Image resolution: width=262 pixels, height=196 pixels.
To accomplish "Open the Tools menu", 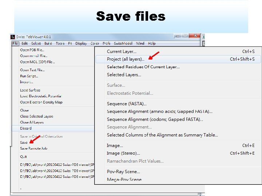I will [x=60, y=44].
